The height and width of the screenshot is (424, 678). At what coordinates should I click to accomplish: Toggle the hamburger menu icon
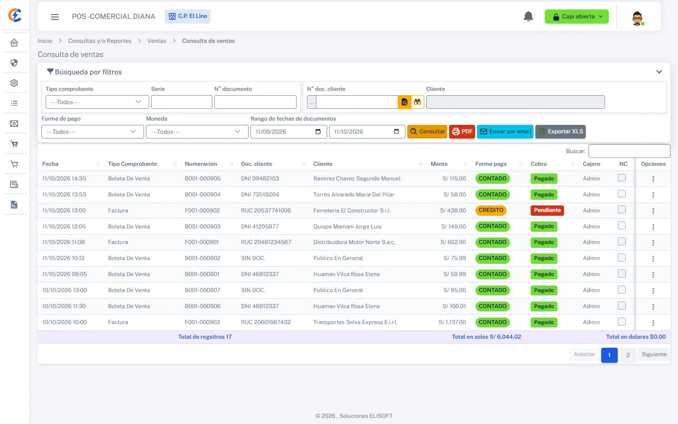point(55,17)
